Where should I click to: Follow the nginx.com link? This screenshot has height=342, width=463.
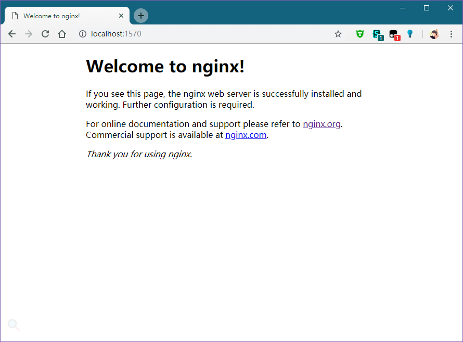tap(246, 135)
